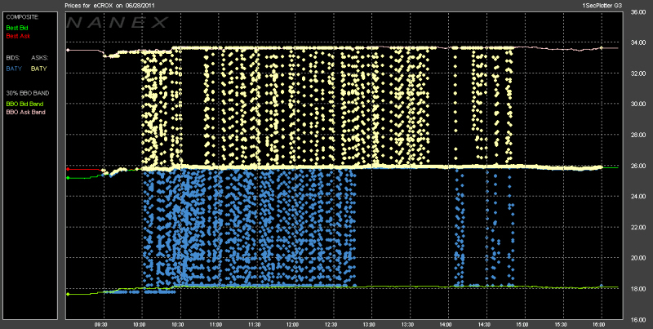Click the 15:30 time axis label
Image resolution: width=653 pixels, height=329 pixels.
(561, 324)
